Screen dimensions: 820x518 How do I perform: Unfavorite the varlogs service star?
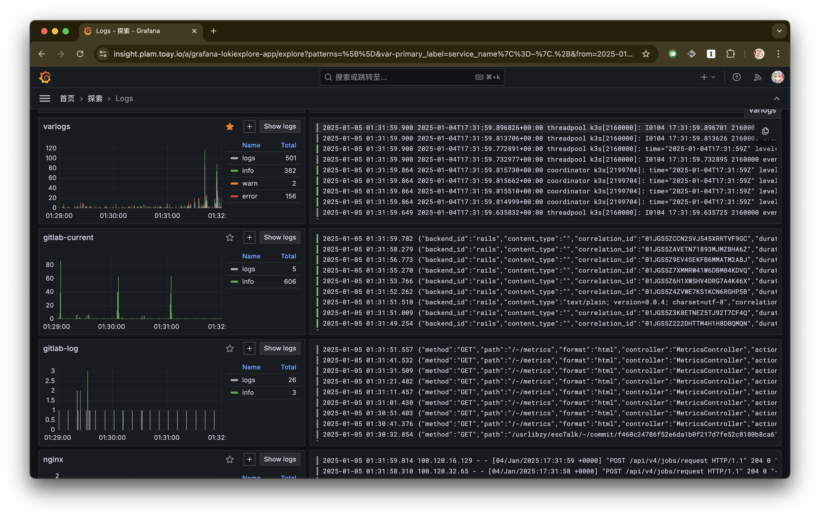click(230, 127)
